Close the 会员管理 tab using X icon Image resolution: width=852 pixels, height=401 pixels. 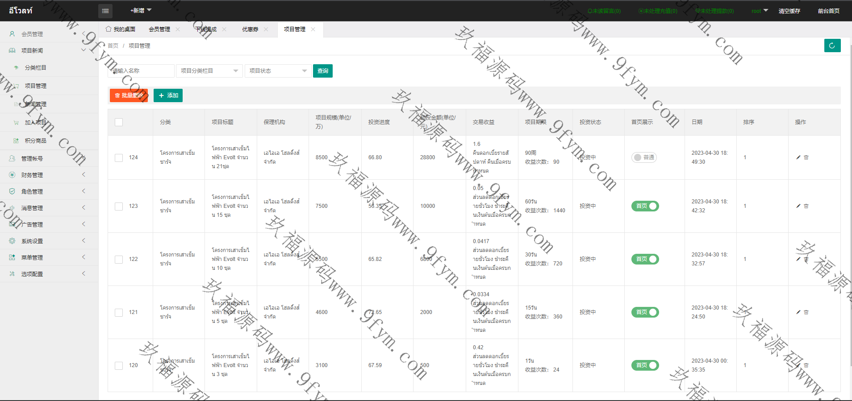tap(178, 29)
